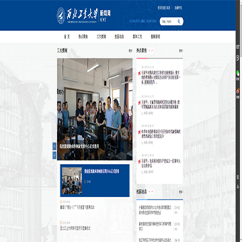This screenshot has height=242, width=242.
Task: Open the large classroom news photo
Action: tap(95, 109)
